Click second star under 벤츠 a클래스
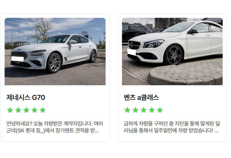The width and height of the screenshot is (231, 158). (135, 110)
